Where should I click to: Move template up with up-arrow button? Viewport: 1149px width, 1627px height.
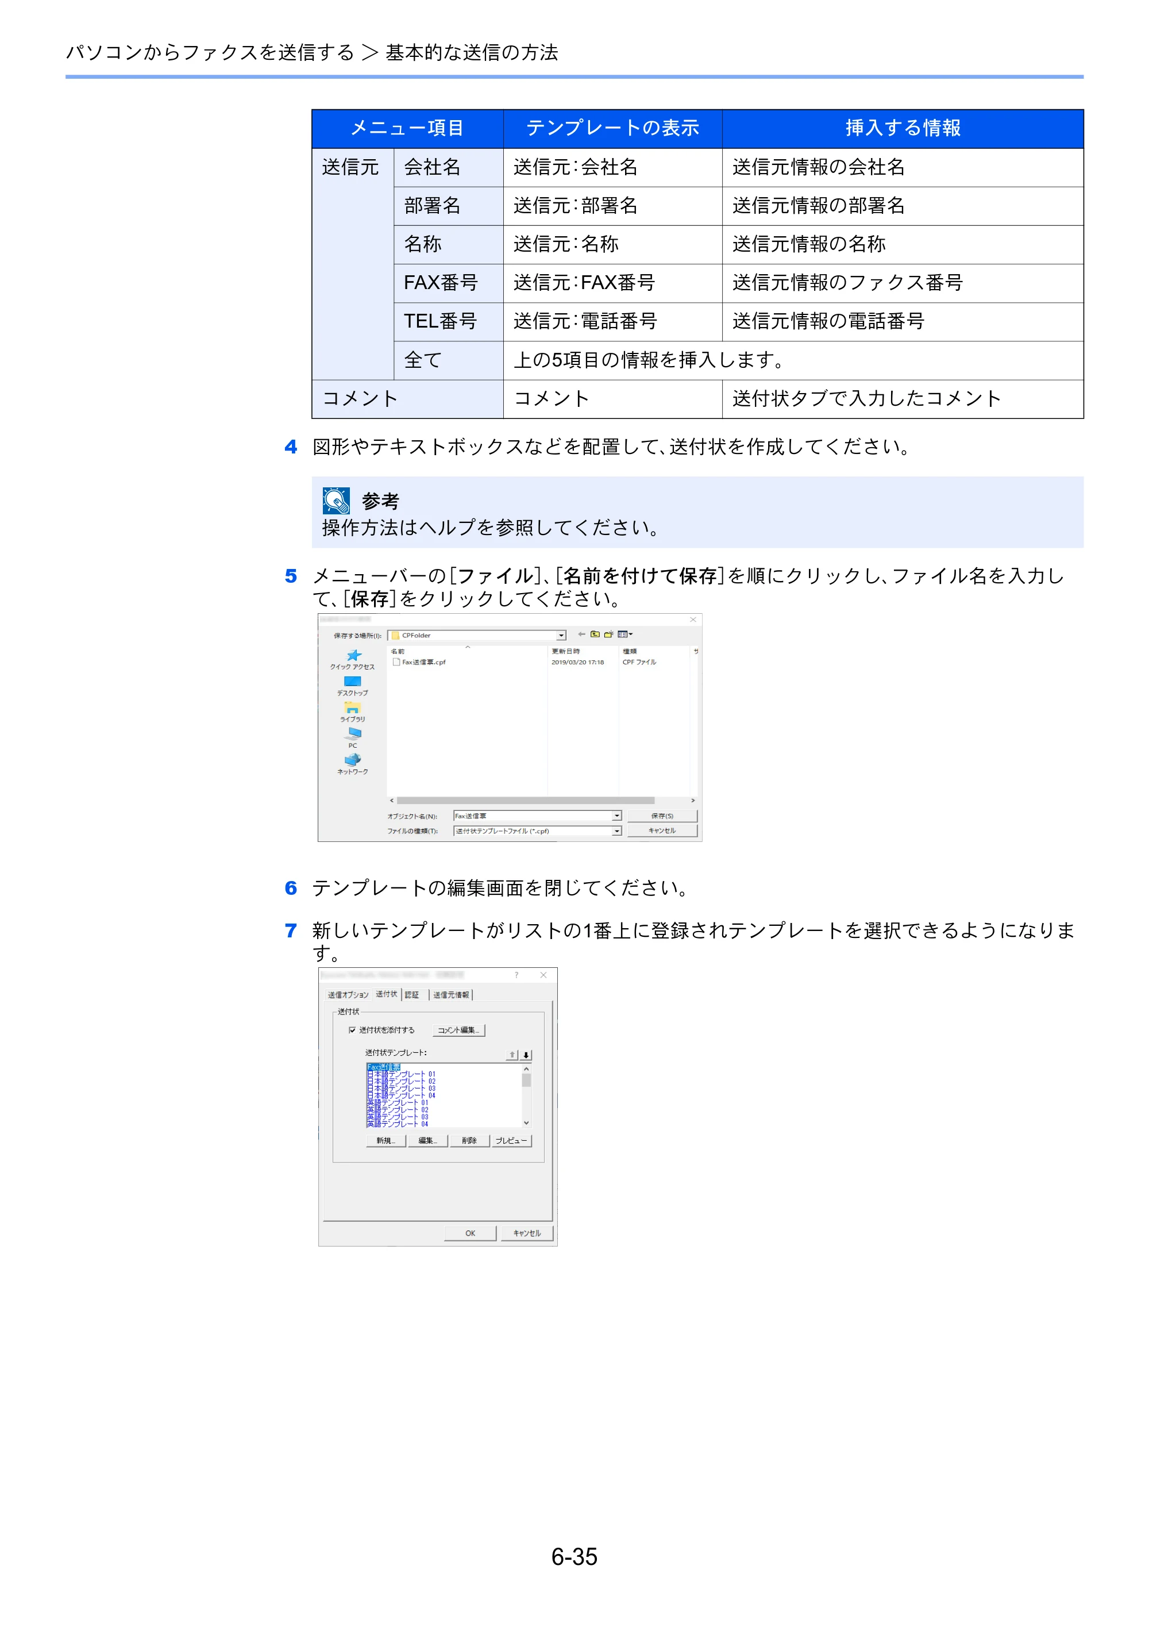click(x=512, y=1055)
